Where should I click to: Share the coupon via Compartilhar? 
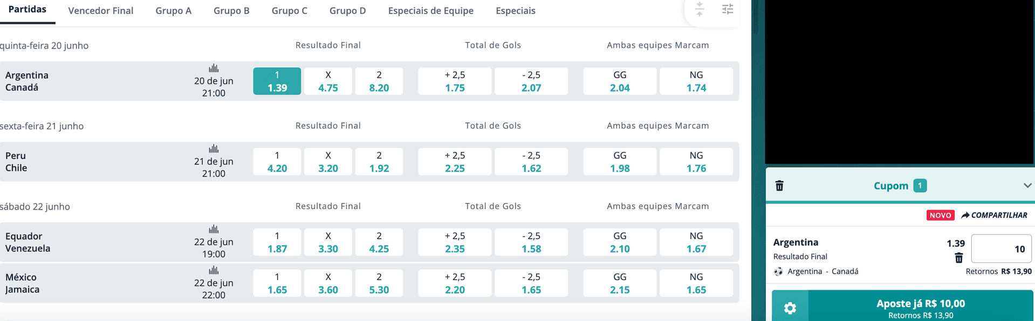click(x=994, y=215)
